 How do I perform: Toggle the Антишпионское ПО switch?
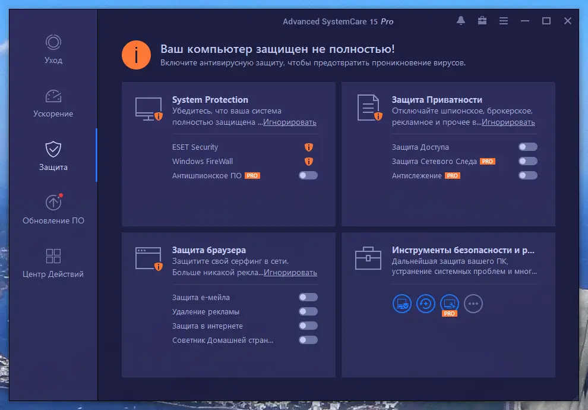pos(308,175)
